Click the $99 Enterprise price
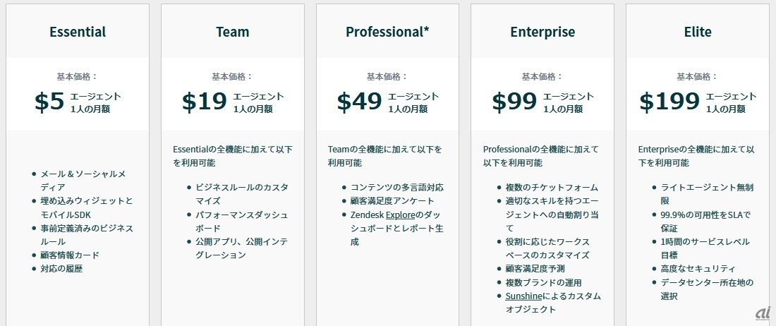 514,102
